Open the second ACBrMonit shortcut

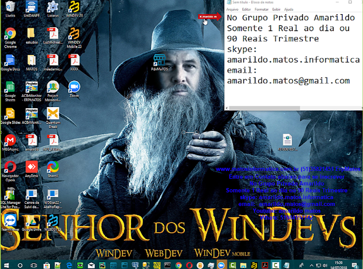coord(32,116)
